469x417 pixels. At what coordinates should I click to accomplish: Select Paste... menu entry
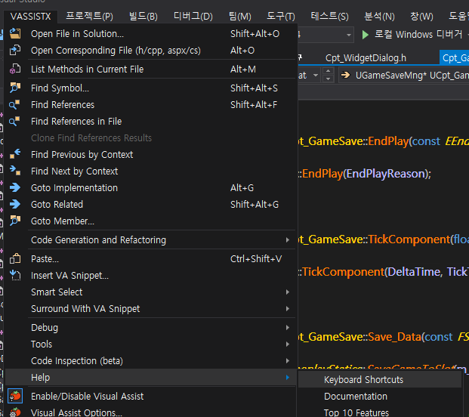tap(151, 259)
